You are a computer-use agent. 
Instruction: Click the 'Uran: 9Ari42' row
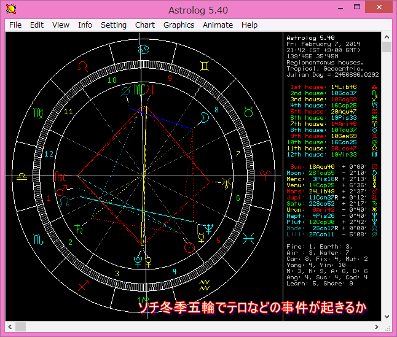click(x=332, y=210)
